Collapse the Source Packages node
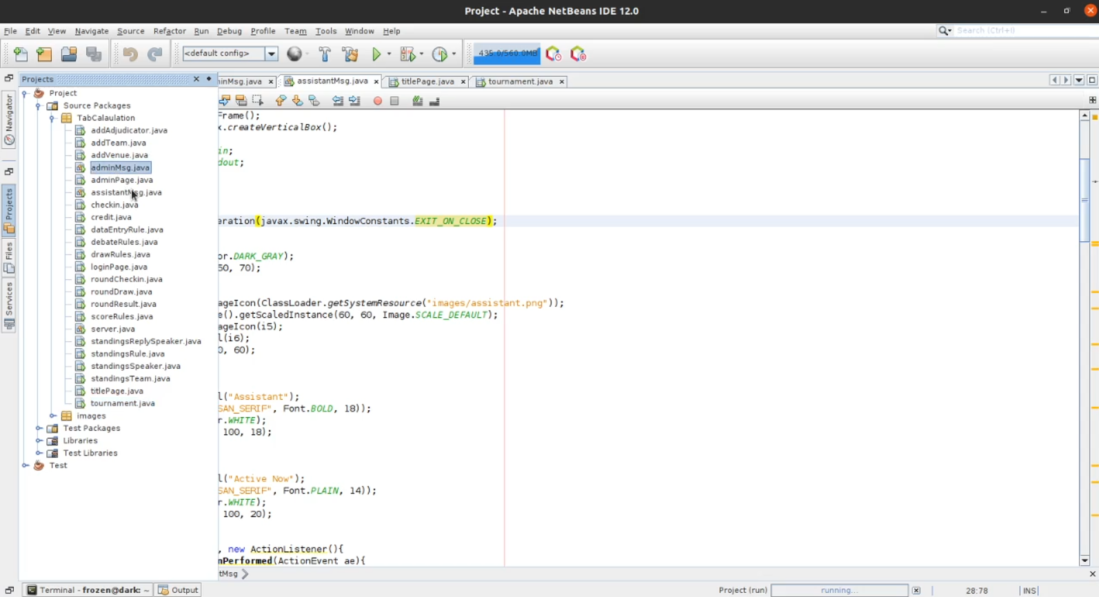This screenshot has height=597, width=1099. (x=39, y=105)
